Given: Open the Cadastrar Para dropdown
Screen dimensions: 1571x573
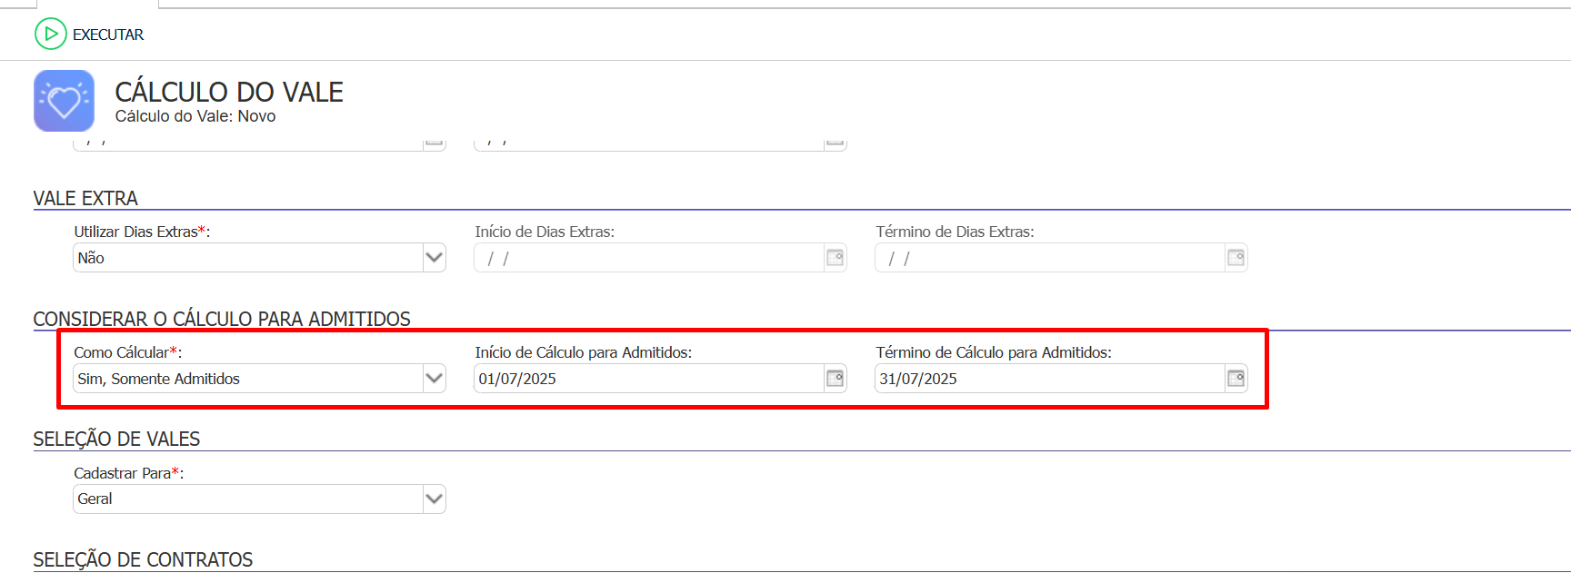Looking at the screenshot, I should click(x=434, y=499).
